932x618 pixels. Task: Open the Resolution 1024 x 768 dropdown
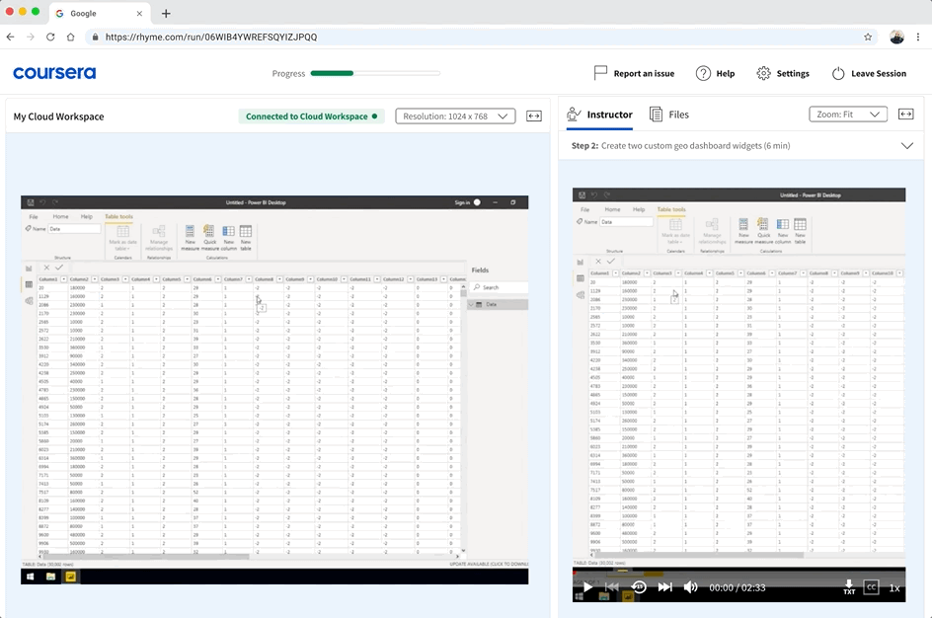[x=455, y=116]
